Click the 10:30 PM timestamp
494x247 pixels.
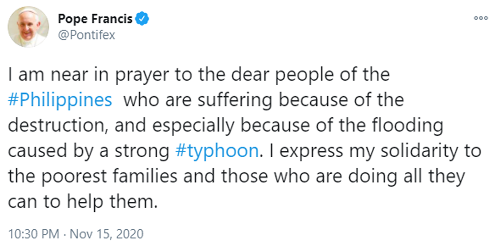pyautogui.click(x=34, y=234)
